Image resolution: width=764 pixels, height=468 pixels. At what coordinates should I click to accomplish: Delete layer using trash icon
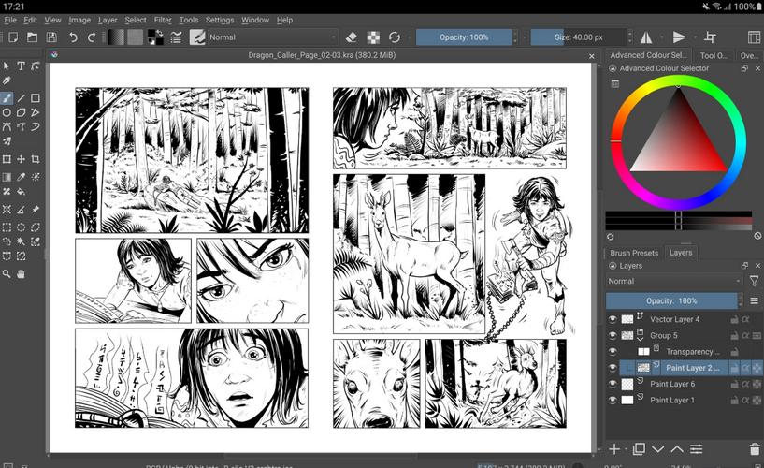(756, 450)
